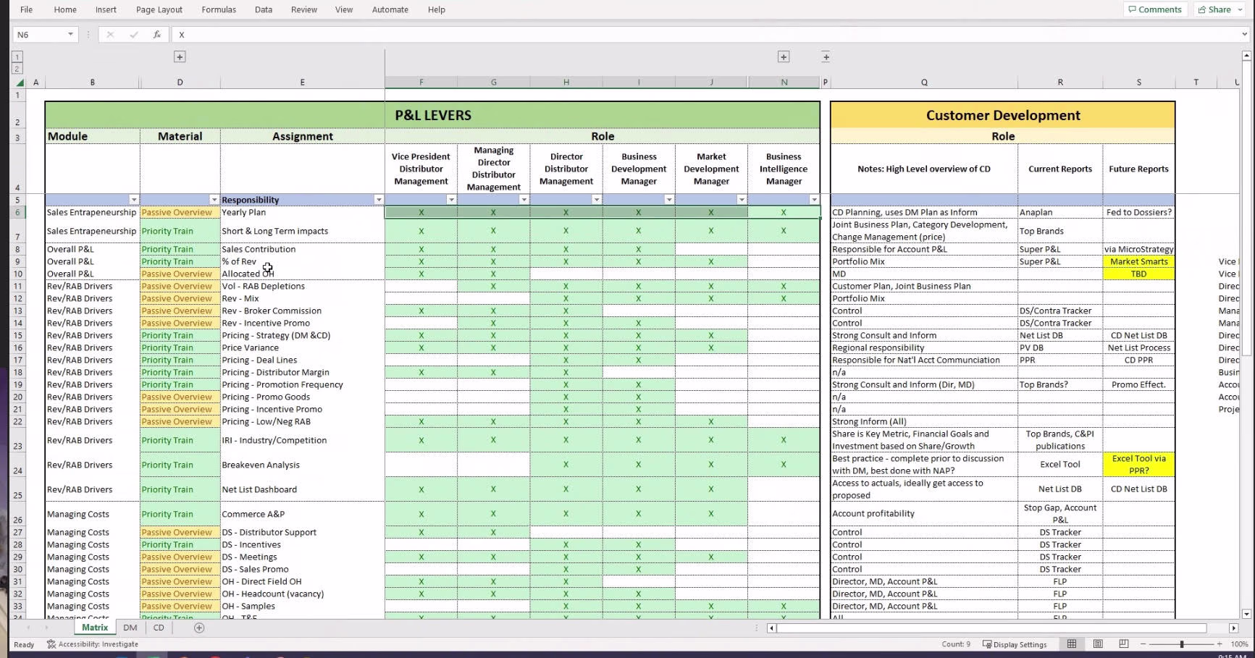Click the horizontal scrollbar track

coord(1002,628)
